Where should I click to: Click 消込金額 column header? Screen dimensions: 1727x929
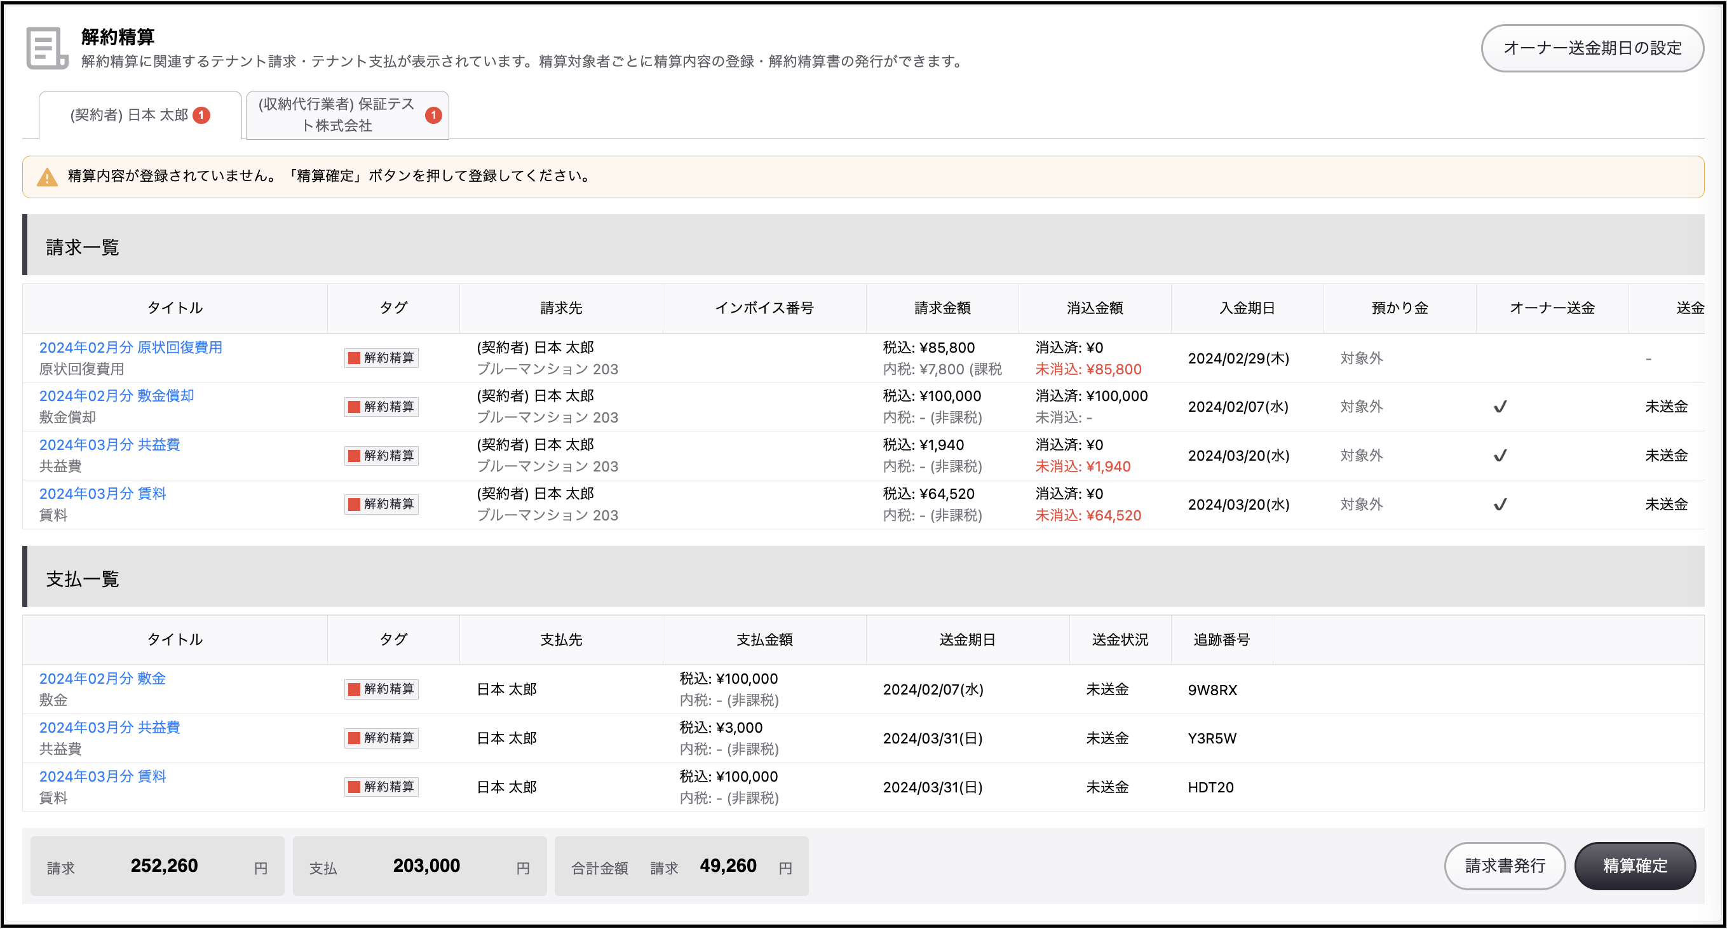click(1095, 308)
